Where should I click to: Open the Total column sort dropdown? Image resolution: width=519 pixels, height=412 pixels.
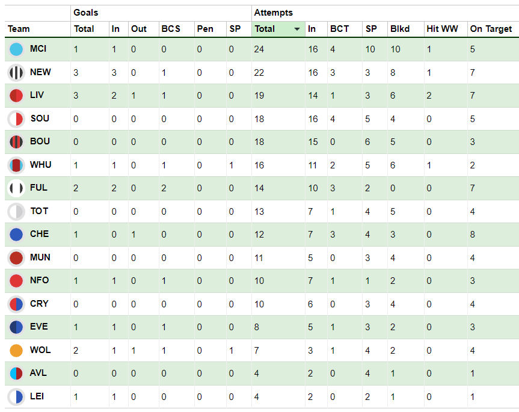[297, 29]
